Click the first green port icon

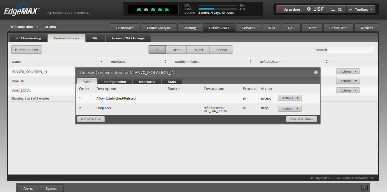pos(139,9)
